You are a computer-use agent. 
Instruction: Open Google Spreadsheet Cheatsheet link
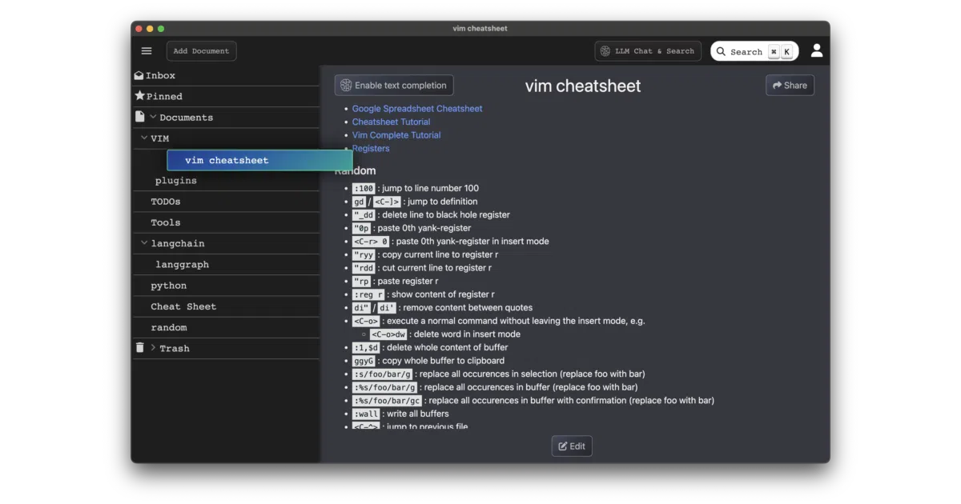coord(417,109)
